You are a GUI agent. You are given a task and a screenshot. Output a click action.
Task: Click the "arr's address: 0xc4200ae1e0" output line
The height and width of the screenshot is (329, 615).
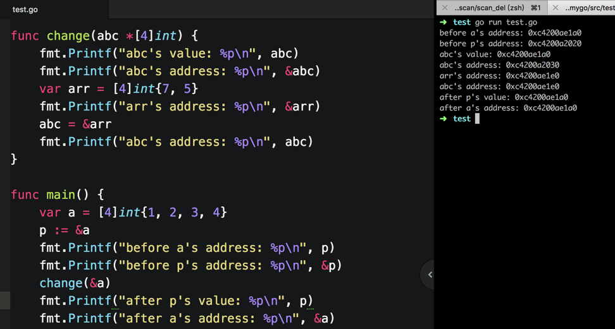click(x=499, y=76)
